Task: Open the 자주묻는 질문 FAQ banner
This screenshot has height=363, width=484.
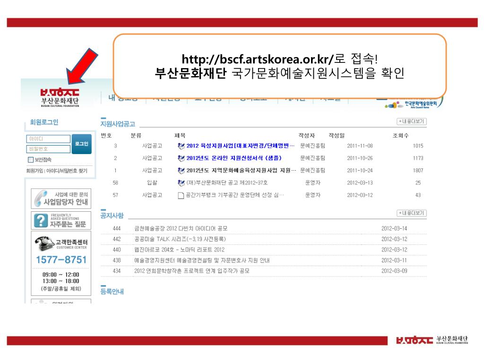Action: click(61, 220)
